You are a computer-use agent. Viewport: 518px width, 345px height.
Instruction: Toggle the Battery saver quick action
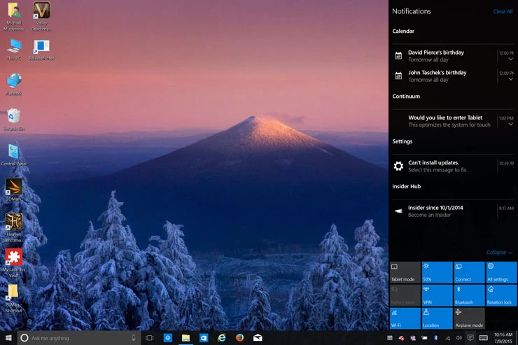405,295
